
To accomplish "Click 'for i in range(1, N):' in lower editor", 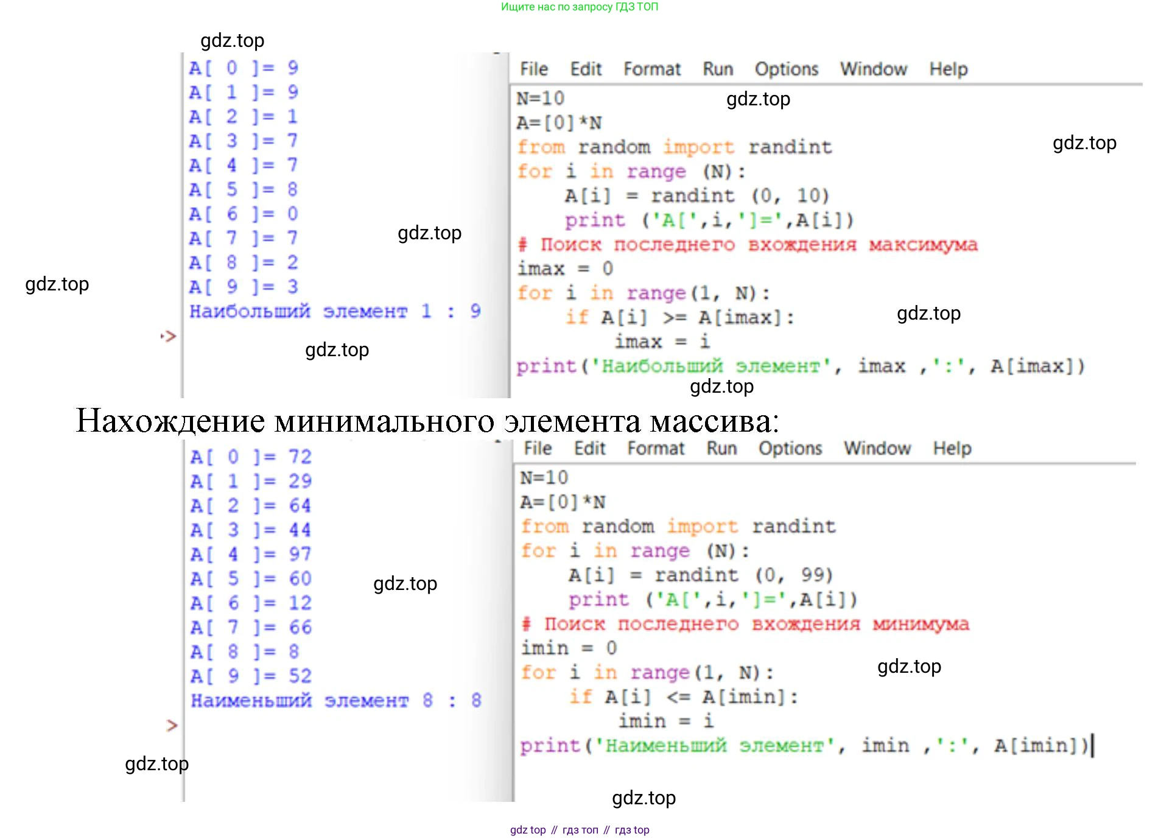I will pyautogui.click(x=647, y=672).
